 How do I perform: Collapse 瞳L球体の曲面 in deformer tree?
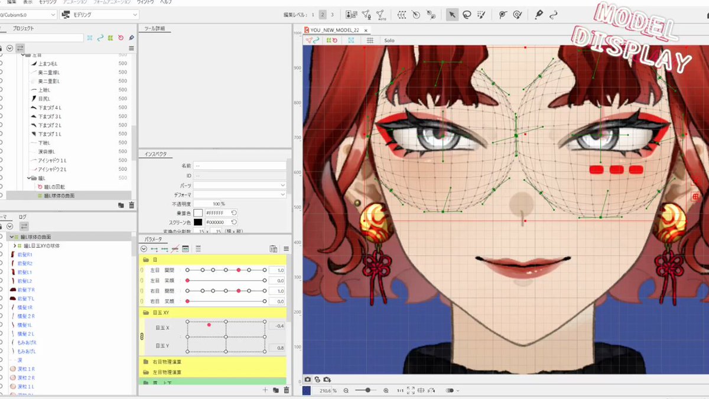click(x=11, y=236)
